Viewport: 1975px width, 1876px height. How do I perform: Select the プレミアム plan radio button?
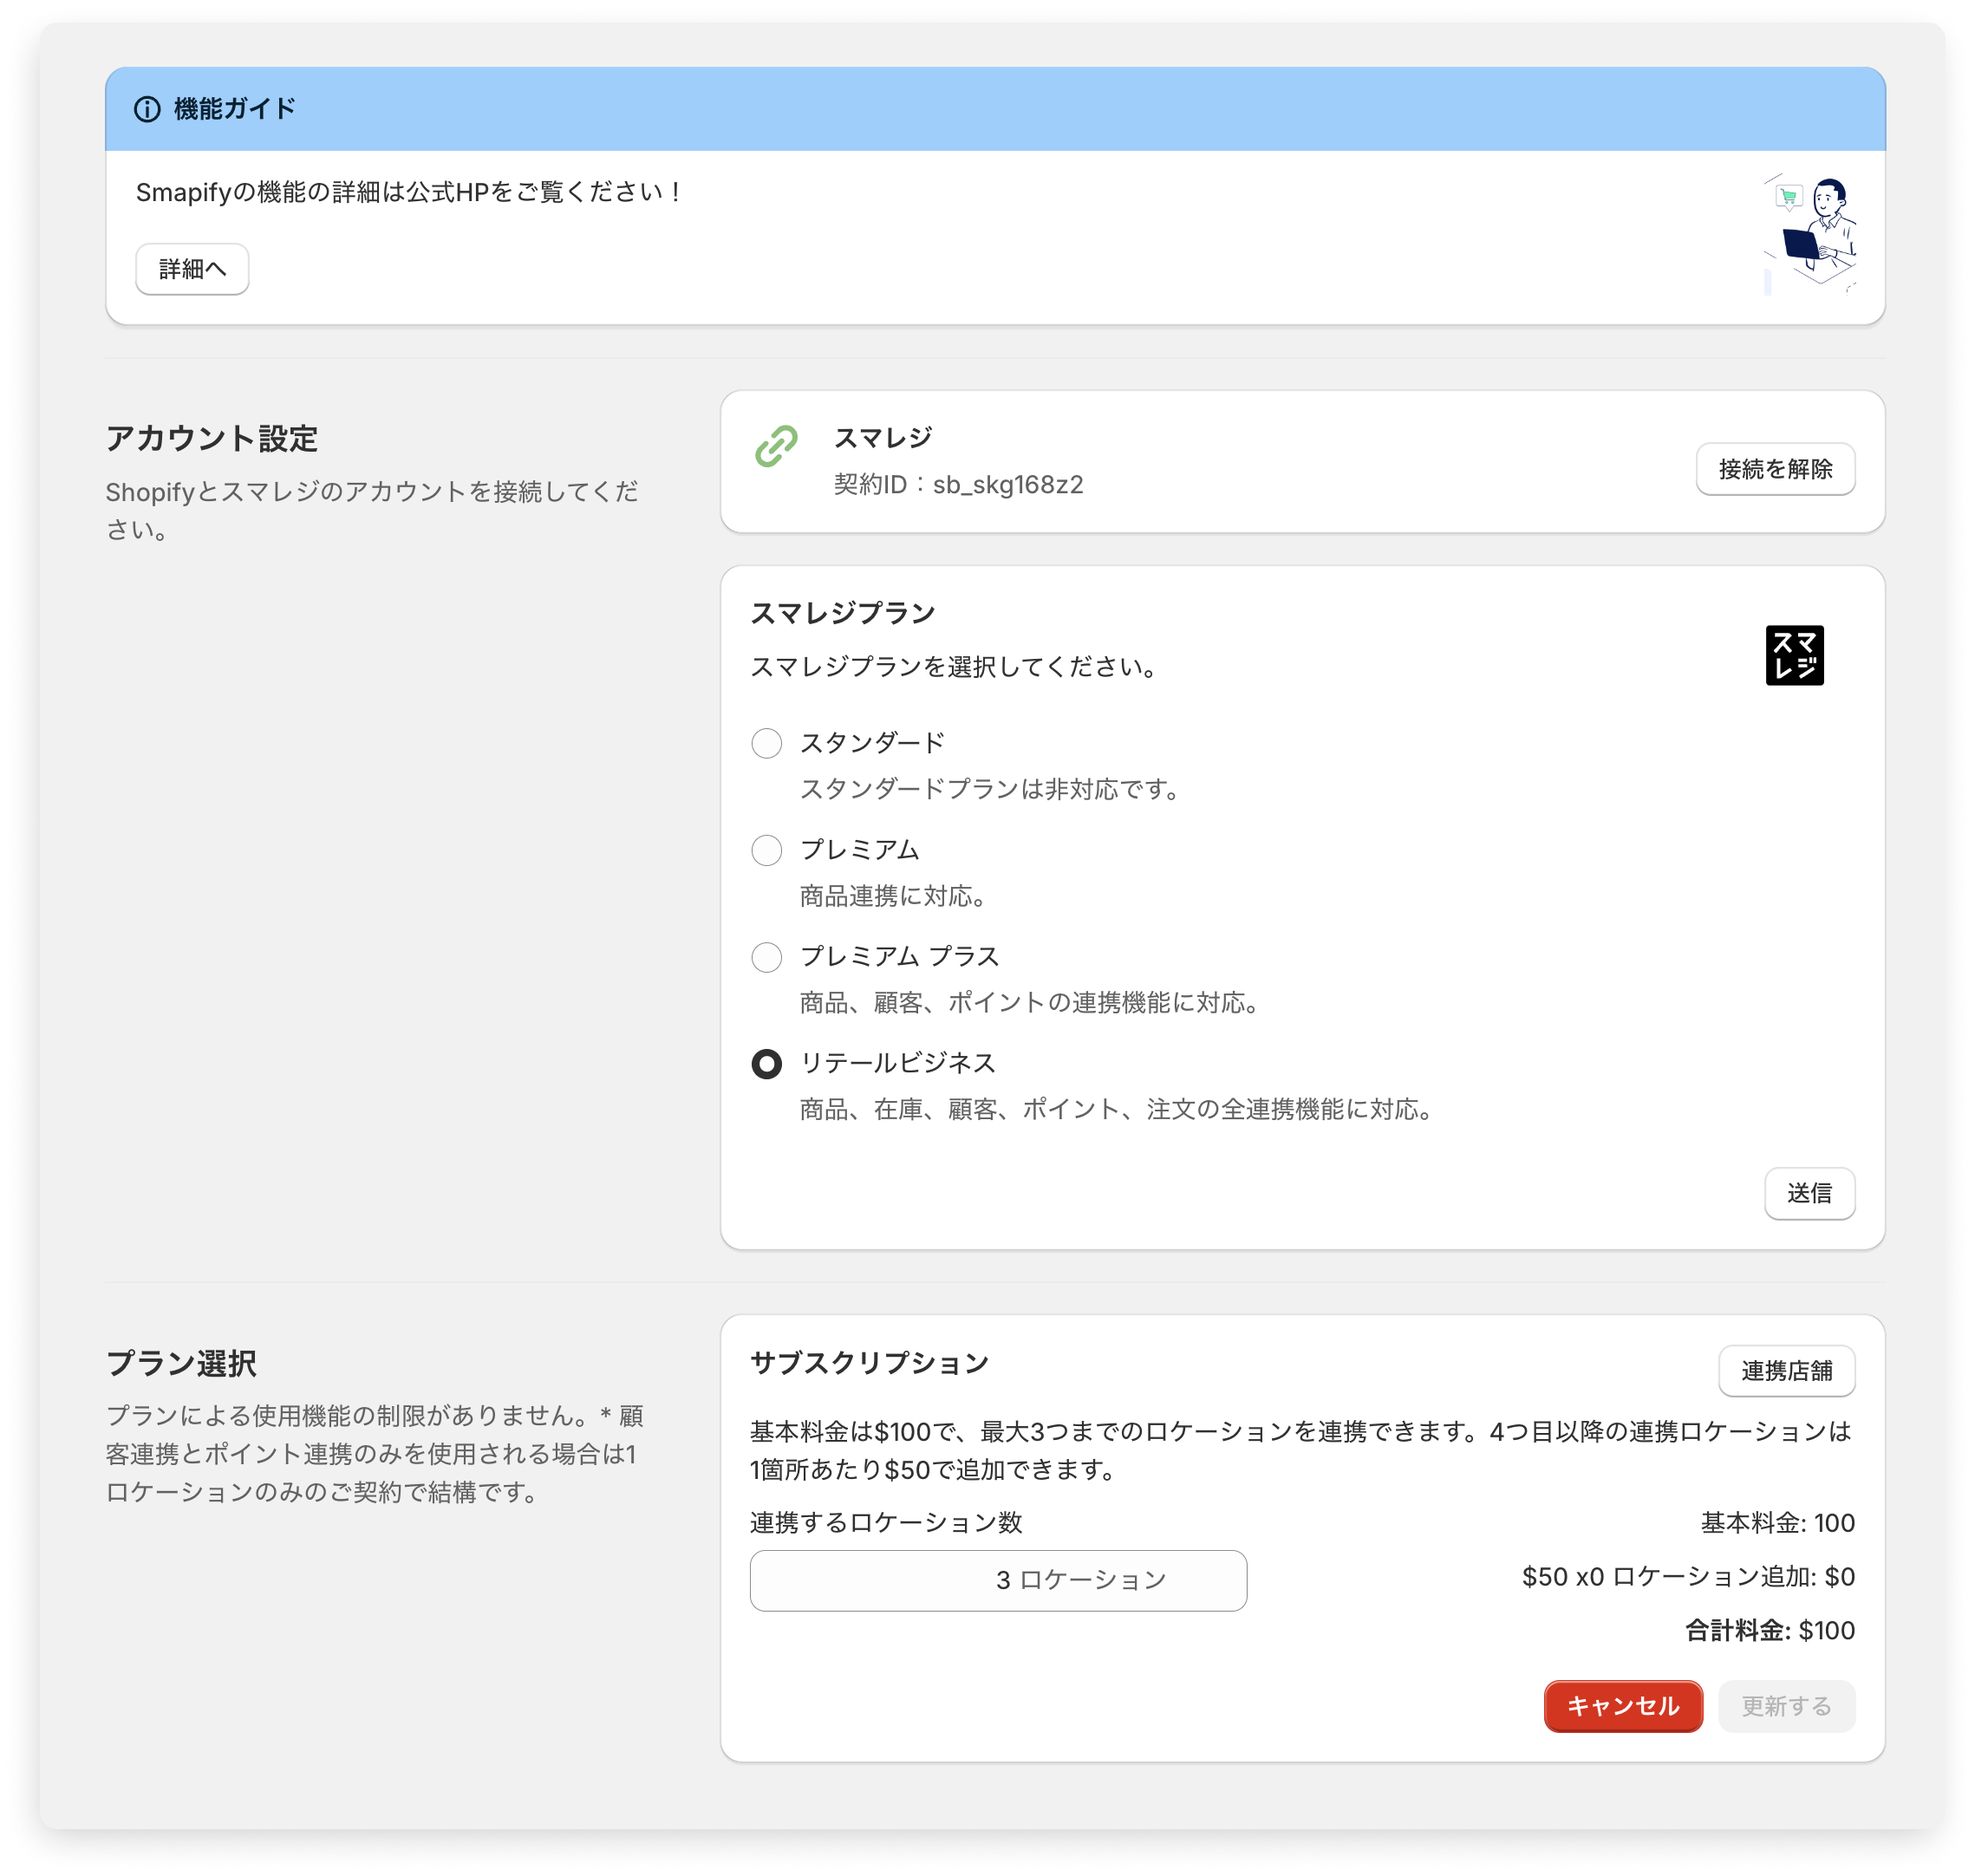tap(766, 850)
